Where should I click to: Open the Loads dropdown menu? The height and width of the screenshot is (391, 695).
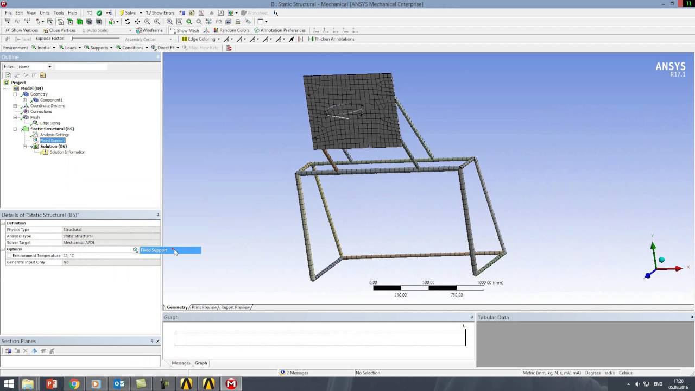pos(70,48)
